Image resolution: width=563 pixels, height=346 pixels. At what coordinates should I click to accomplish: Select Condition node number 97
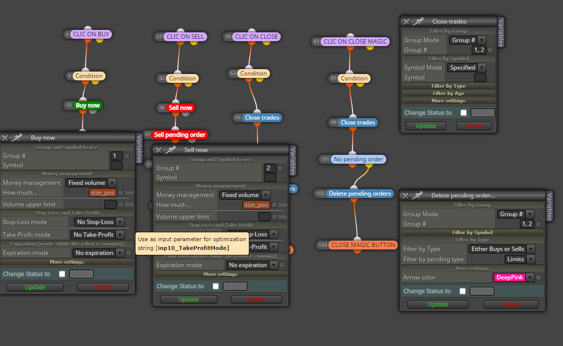click(x=354, y=78)
